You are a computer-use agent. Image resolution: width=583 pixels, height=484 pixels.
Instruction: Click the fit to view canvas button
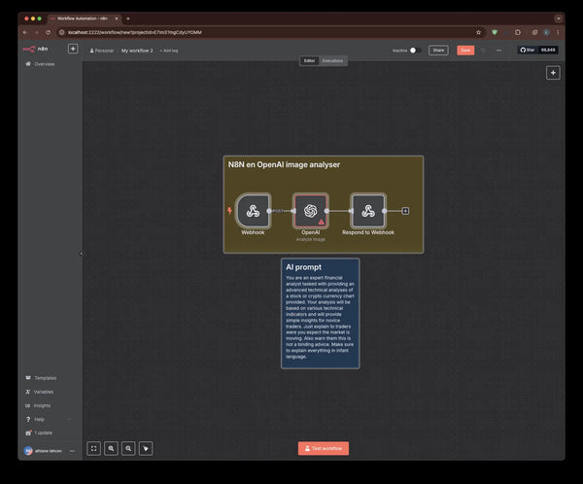click(x=93, y=448)
